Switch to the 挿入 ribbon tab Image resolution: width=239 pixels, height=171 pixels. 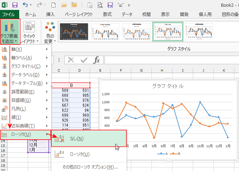(x=51, y=15)
